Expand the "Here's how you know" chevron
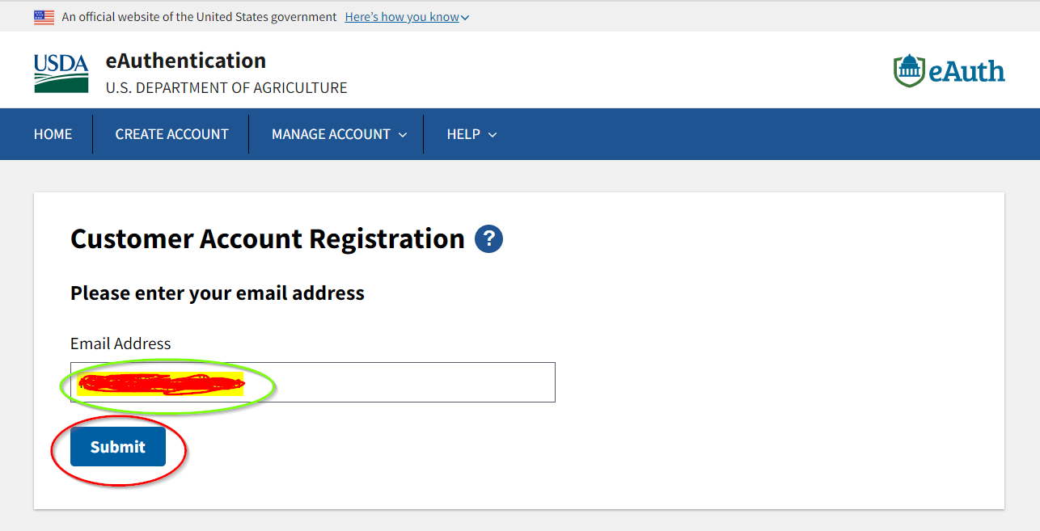 (465, 18)
